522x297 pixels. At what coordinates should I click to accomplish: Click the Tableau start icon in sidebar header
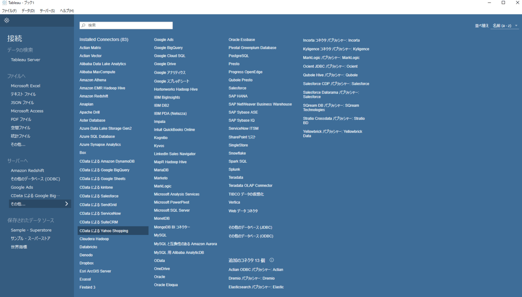(7, 20)
